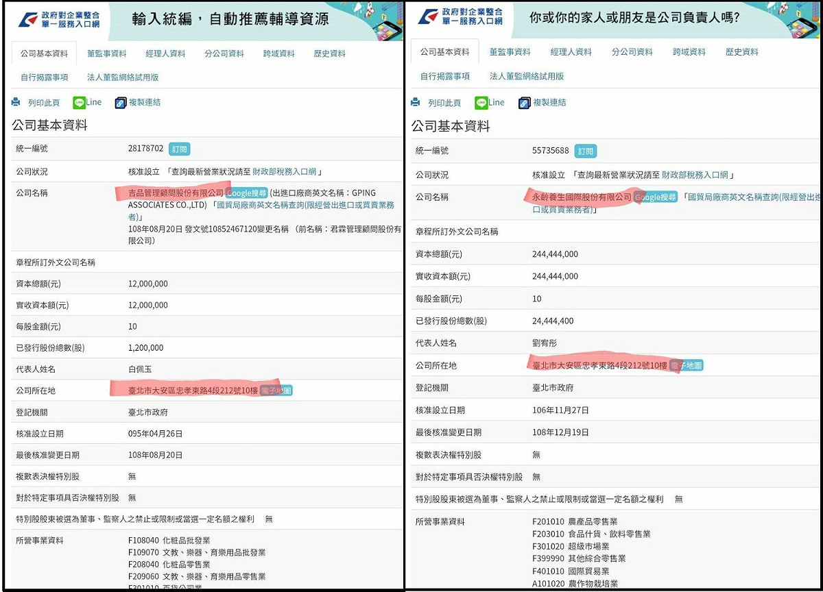The image size is (823, 592).
Task: Click Google搜尋 button for 永齡養生國際
Action: (655, 197)
